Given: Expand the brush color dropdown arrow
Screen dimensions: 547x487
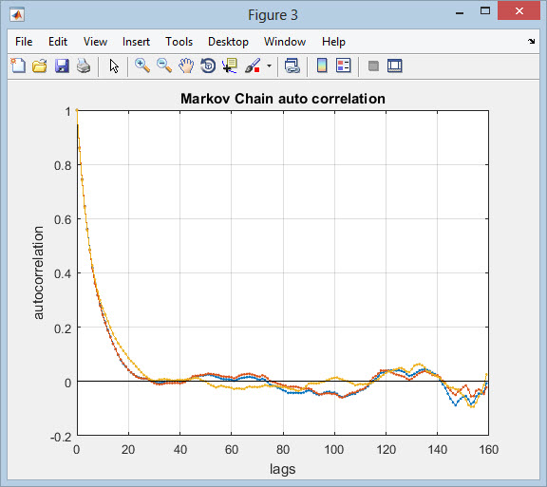Looking at the screenshot, I should 269,66.
